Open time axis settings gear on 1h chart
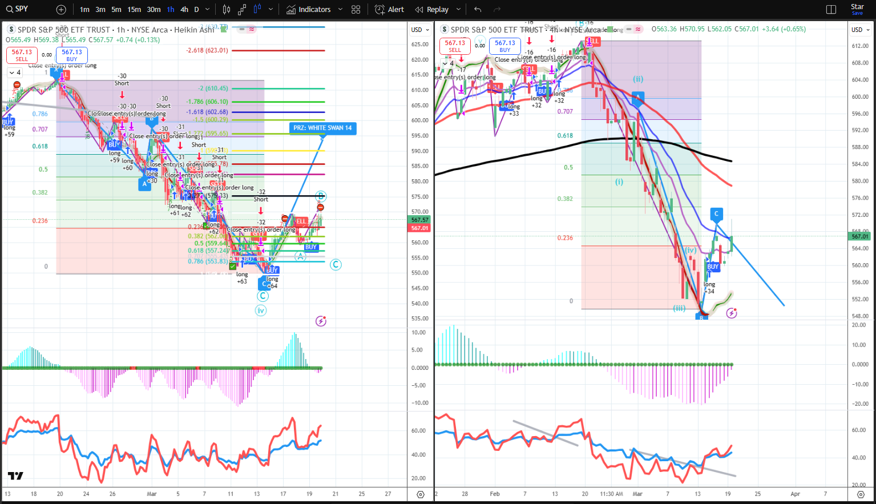This screenshot has height=504, width=876. pos(421,494)
